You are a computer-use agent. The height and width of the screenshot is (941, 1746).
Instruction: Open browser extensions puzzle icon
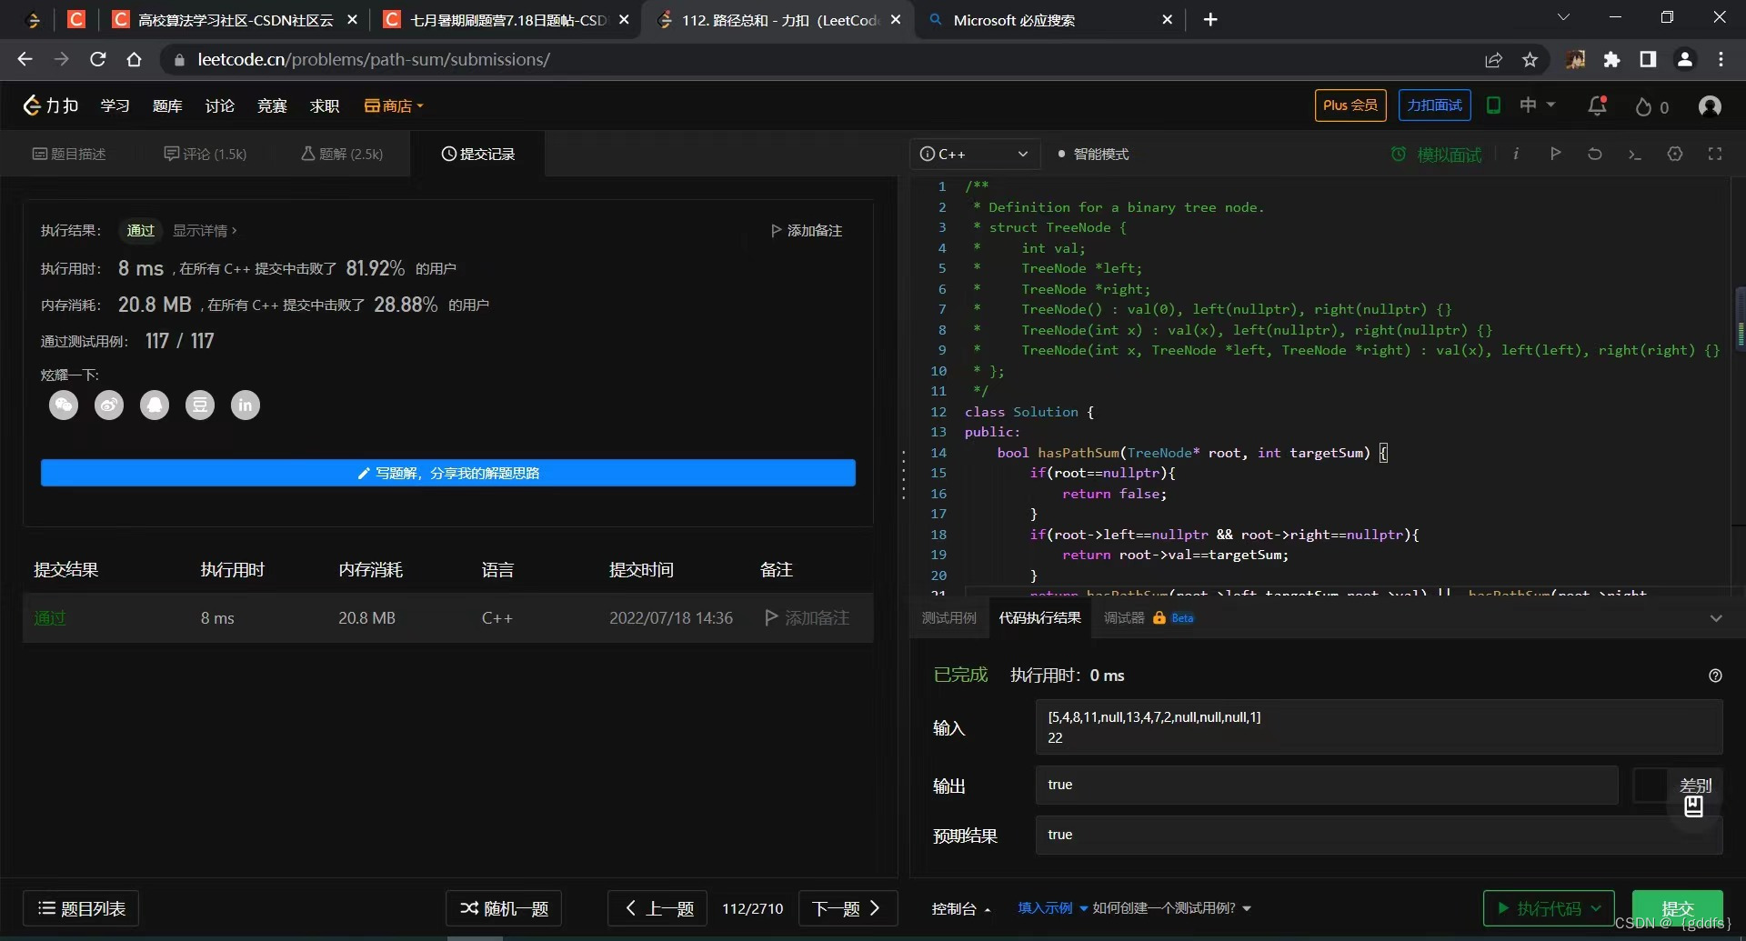[1612, 60]
